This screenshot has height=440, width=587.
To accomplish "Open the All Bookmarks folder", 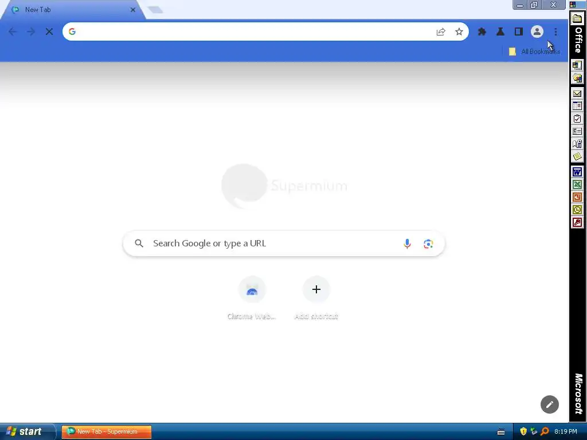I will (x=535, y=52).
